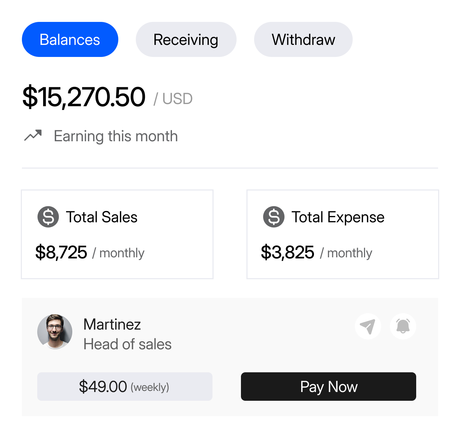This screenshot has height=438, width=460.
Task: Click the Martinez name label
Action: pos(112,324)
